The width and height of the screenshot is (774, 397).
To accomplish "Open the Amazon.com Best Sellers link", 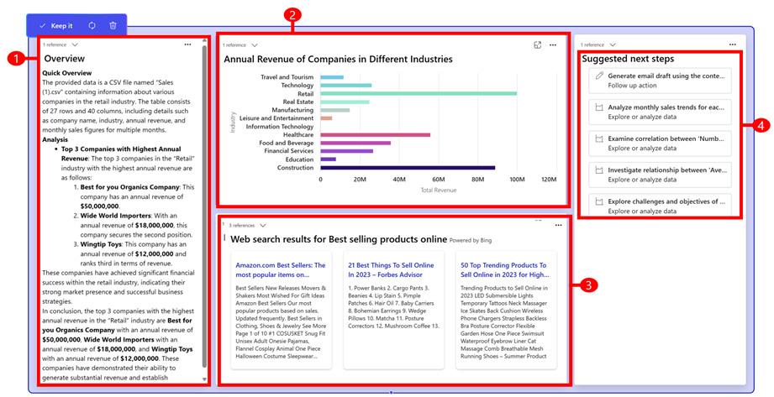I will (x=281, y=269).
